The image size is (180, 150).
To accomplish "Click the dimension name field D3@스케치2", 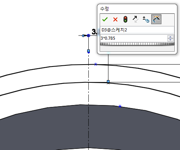I will click(x=137, y=30).
